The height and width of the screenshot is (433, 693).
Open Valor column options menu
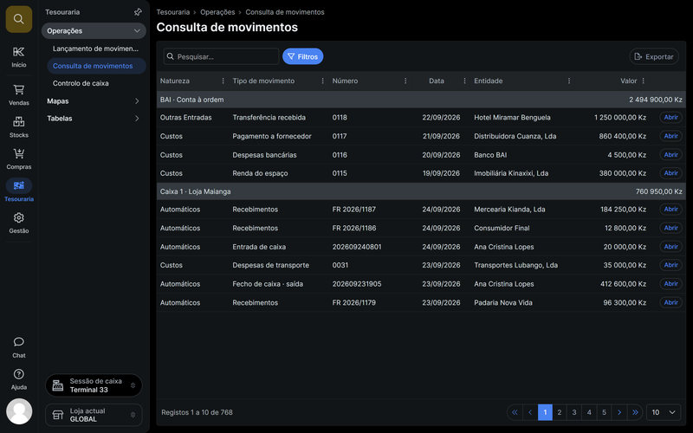[643, 81]
